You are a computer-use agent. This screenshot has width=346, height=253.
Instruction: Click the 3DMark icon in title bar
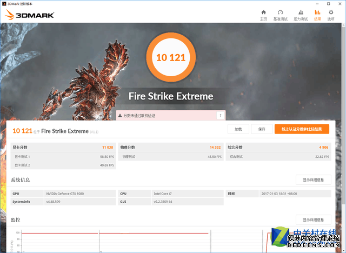point(4,4)
